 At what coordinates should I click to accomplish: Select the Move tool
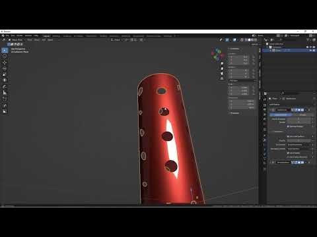coord(5,63)
